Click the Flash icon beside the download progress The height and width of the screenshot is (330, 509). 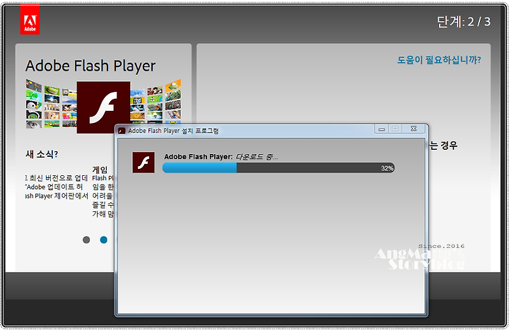(x=144, y=163)
